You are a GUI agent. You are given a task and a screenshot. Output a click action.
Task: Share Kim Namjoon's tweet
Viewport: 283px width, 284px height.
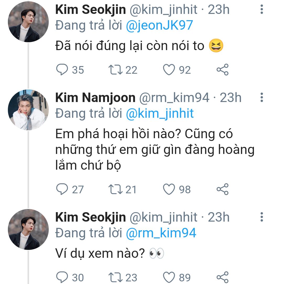click(x=222, y=189)
